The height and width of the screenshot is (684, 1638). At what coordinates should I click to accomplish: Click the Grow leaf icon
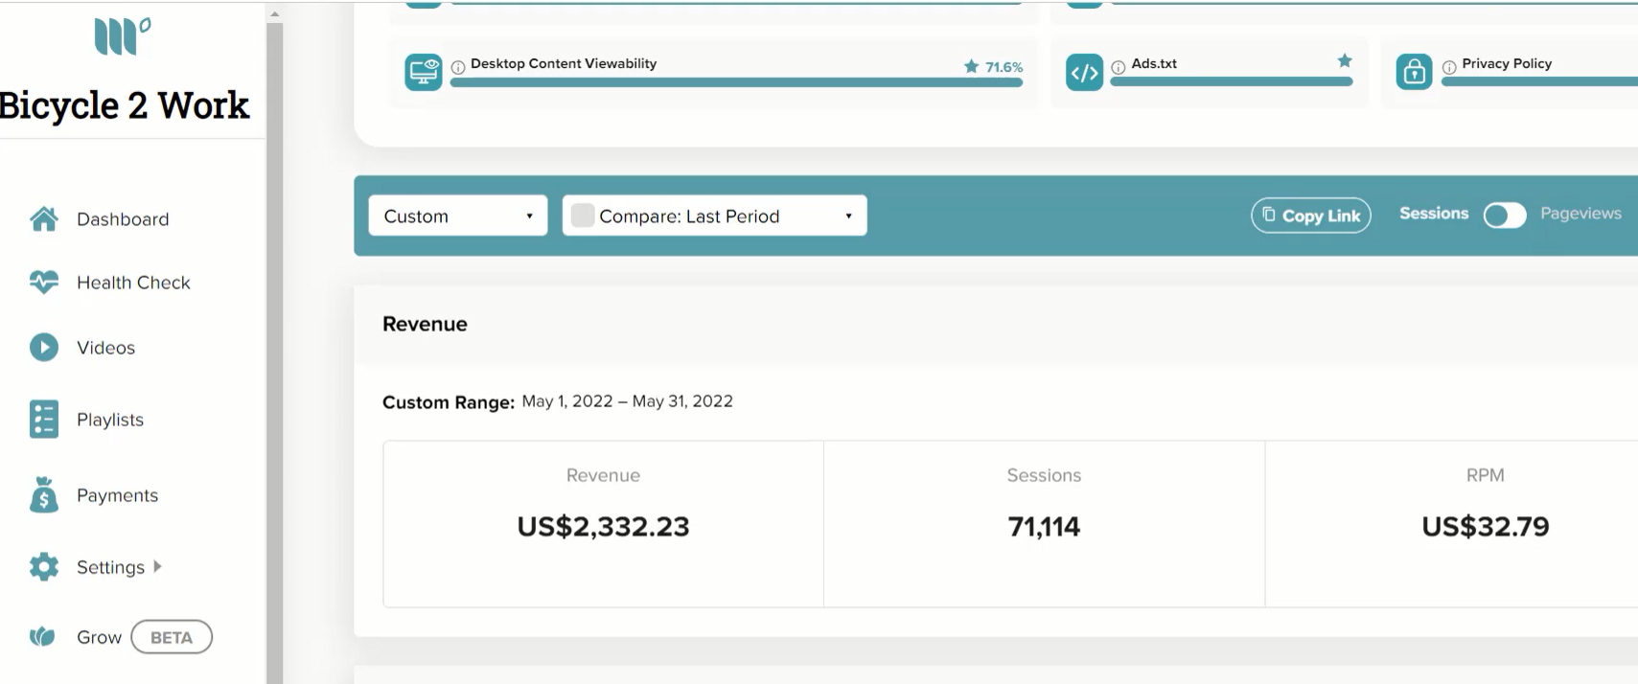point(42,637)
